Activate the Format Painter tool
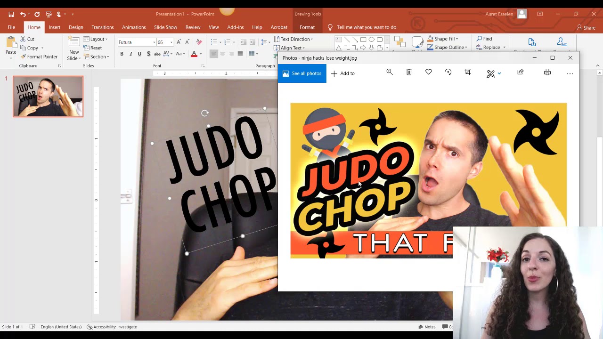 (39, 56)
